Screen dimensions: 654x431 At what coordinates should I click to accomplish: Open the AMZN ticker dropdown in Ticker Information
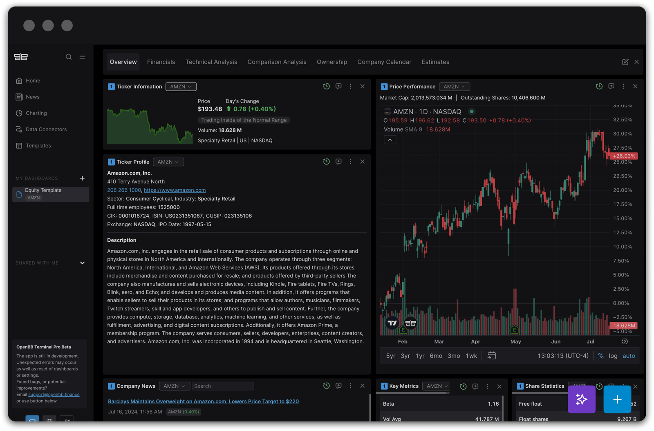point(181,87)
